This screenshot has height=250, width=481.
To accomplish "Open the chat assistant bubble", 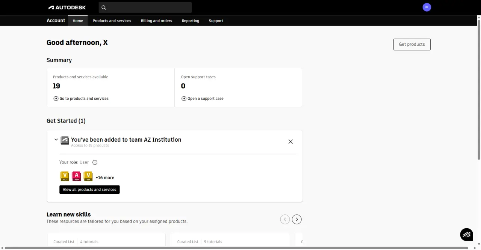I will pyautogui.click(x=467, y=235).
